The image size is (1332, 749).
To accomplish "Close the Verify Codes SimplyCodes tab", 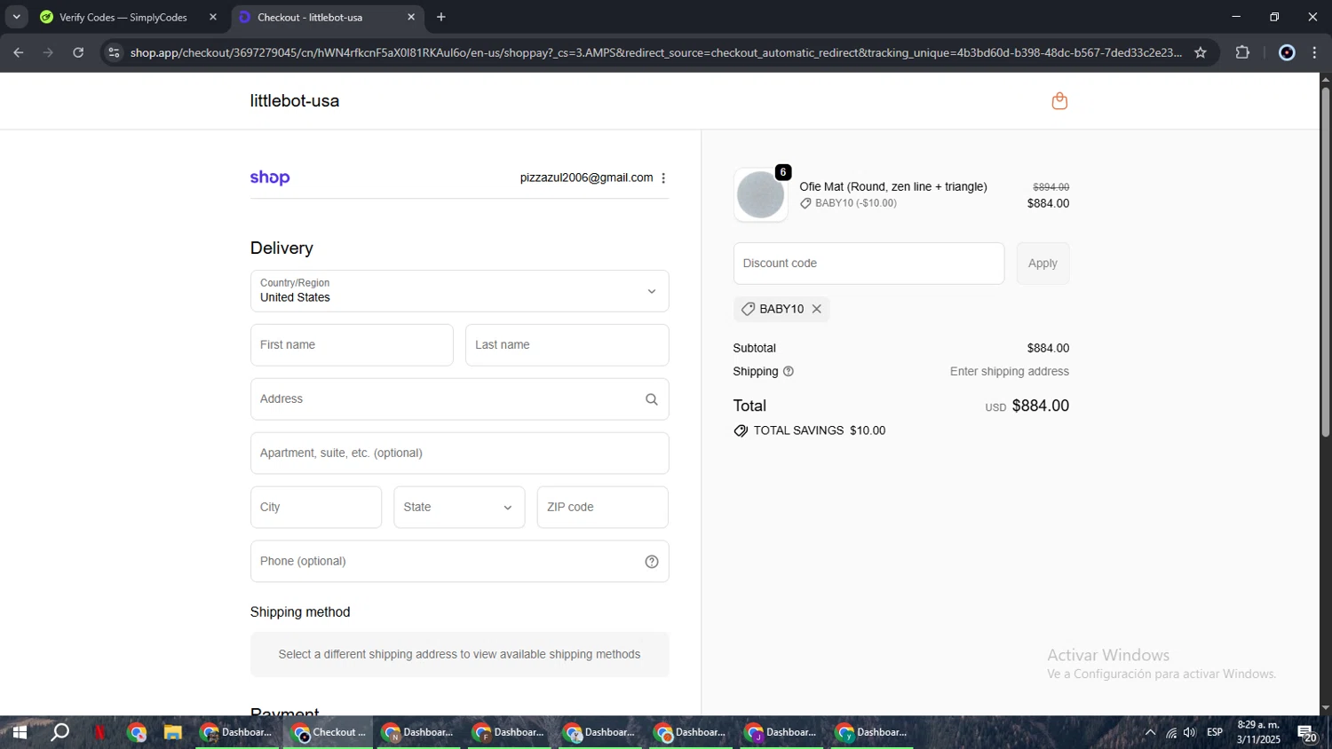I will click(x=213, y=17).
